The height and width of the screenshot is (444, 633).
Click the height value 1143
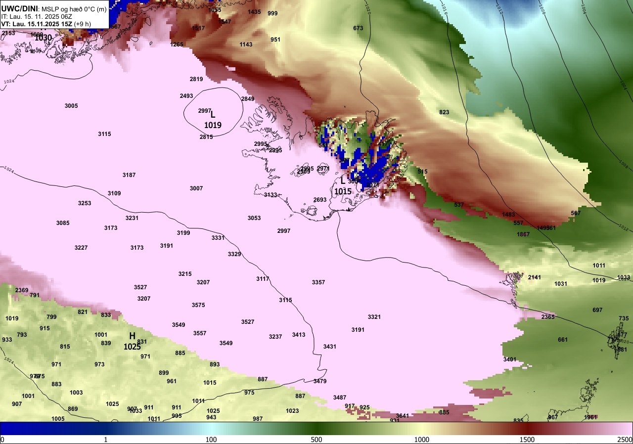point(246,44)
